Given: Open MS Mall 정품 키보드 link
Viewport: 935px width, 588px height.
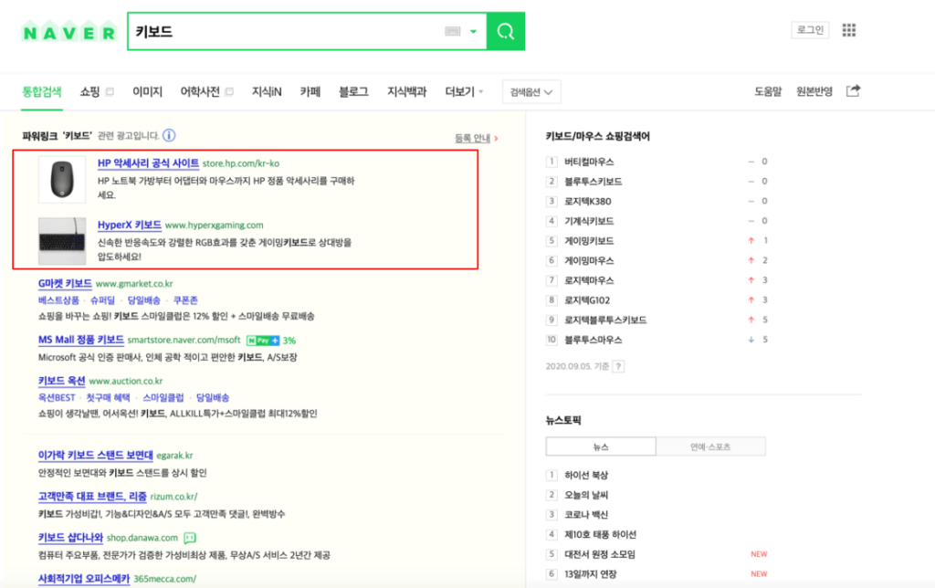Looking at the screenshot, I should 81,340.
